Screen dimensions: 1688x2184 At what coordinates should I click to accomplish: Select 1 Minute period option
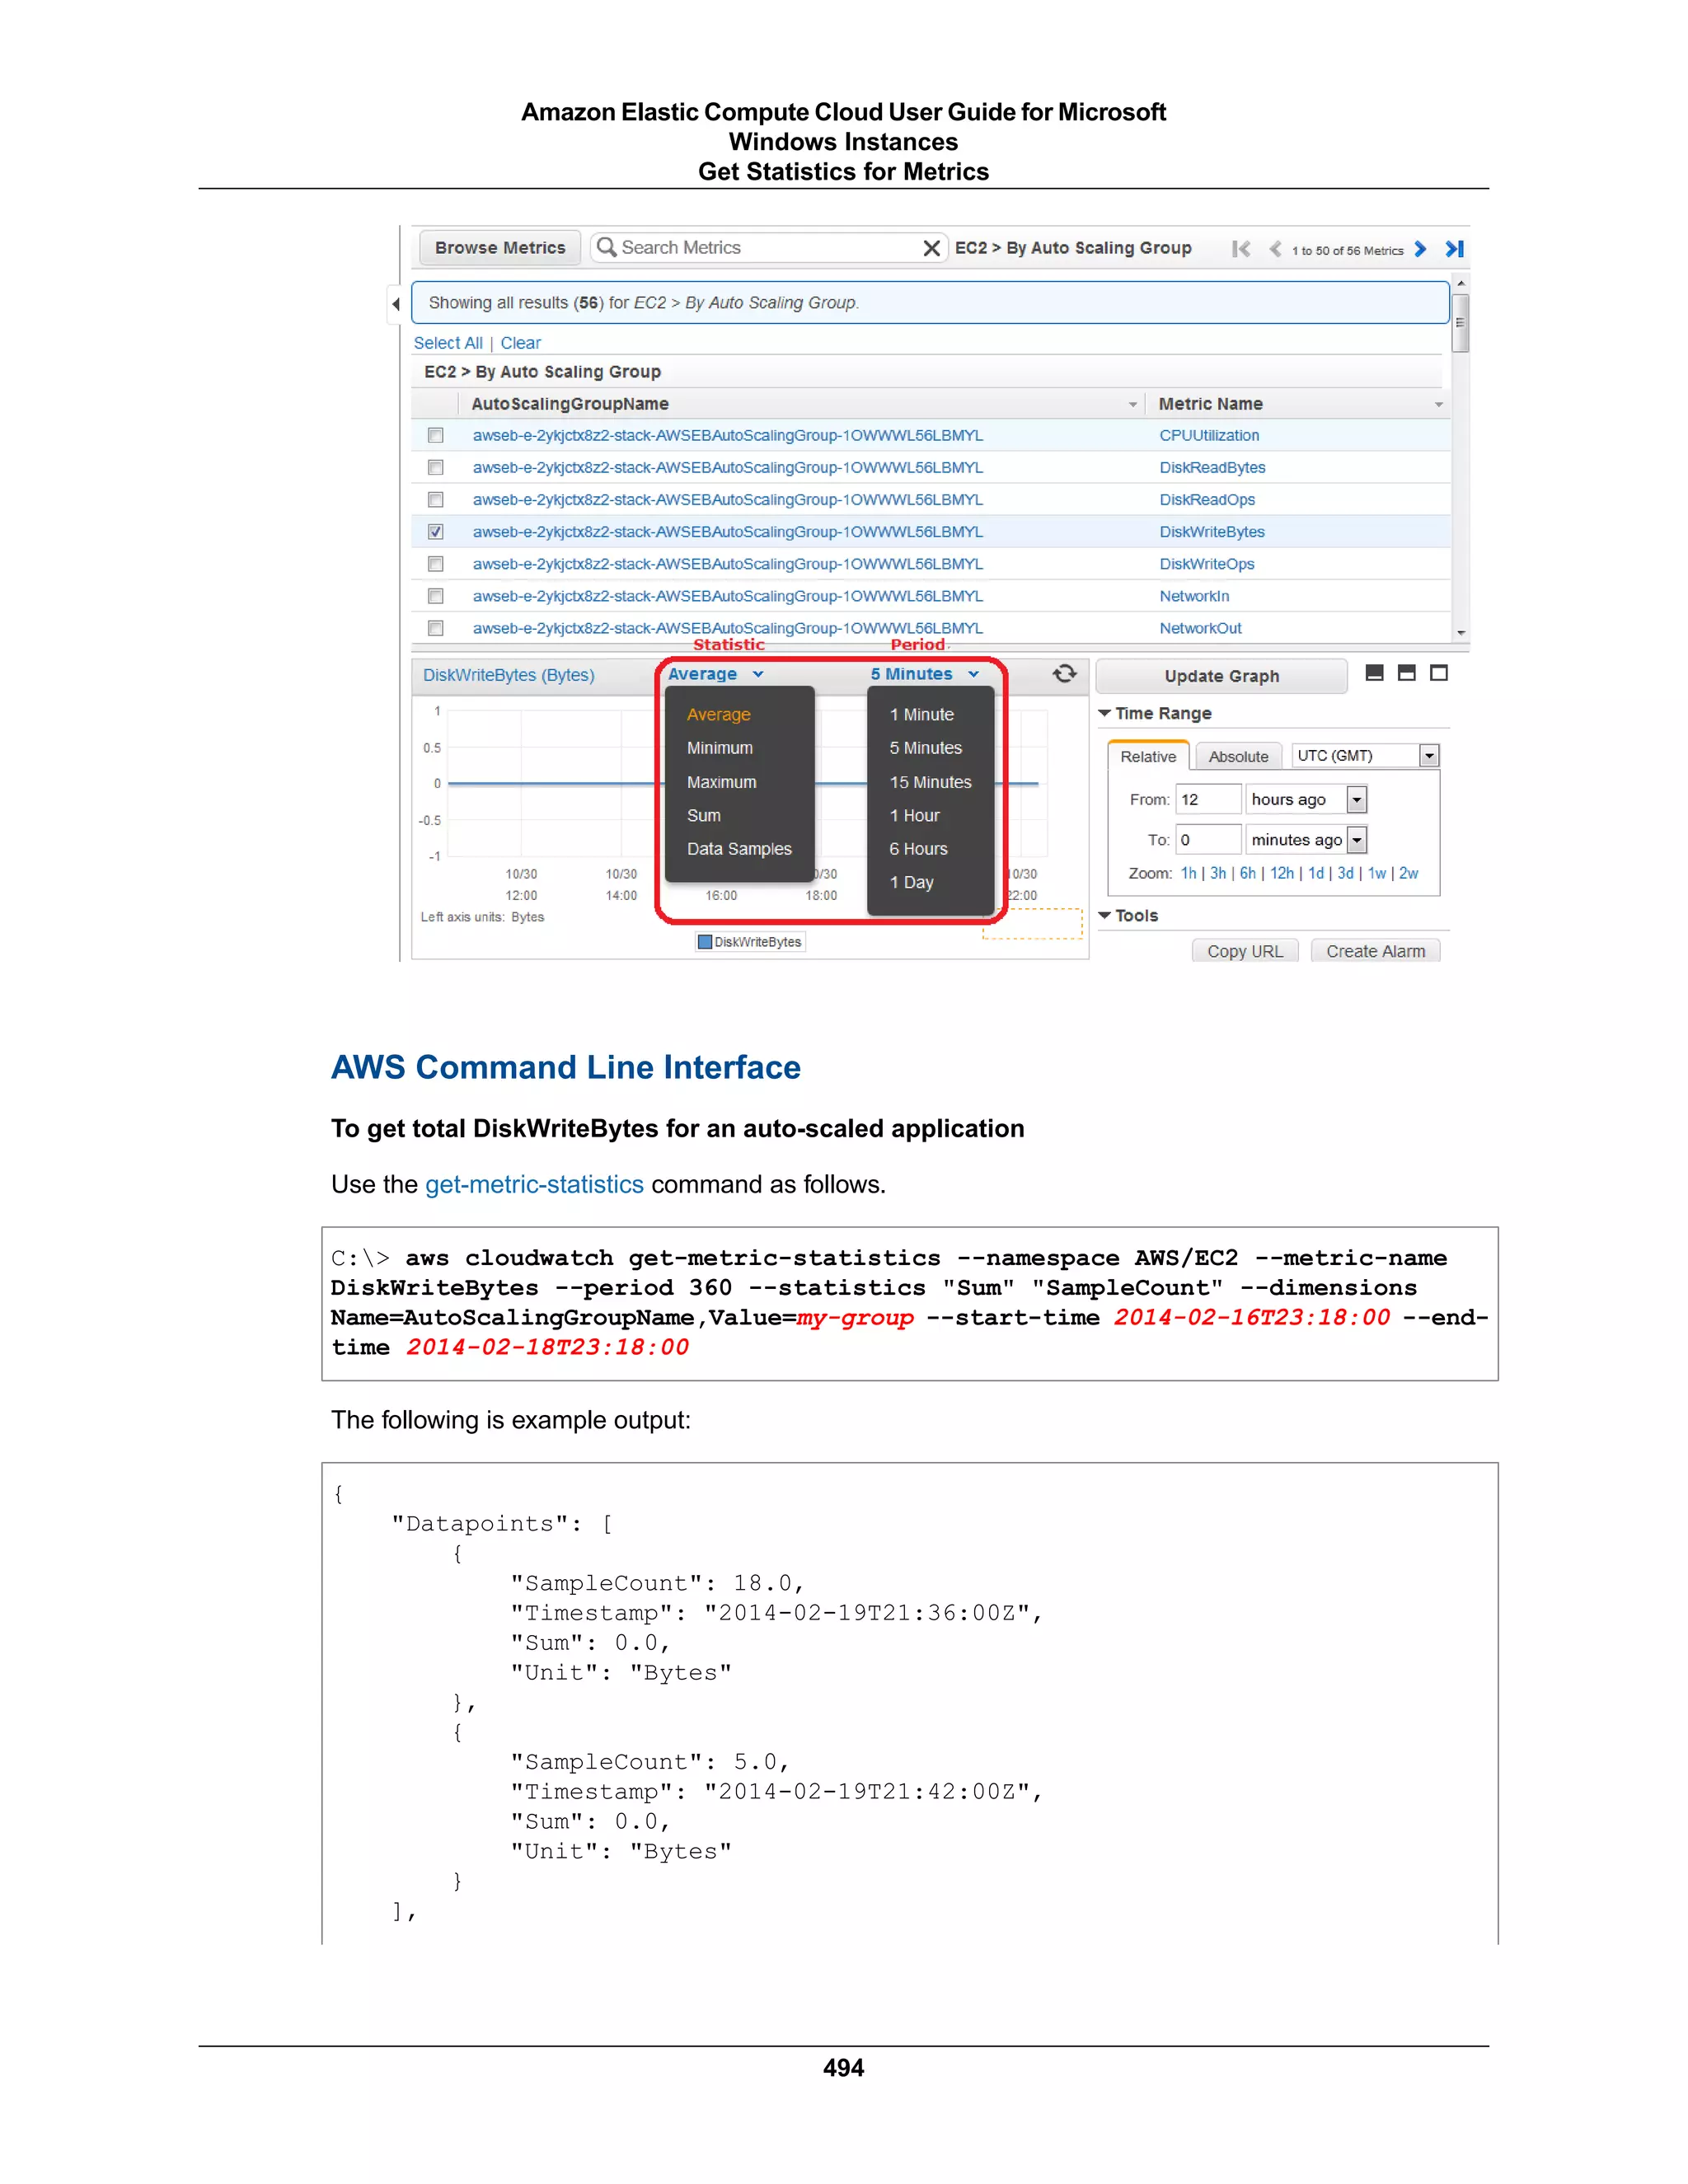[921, 714]
